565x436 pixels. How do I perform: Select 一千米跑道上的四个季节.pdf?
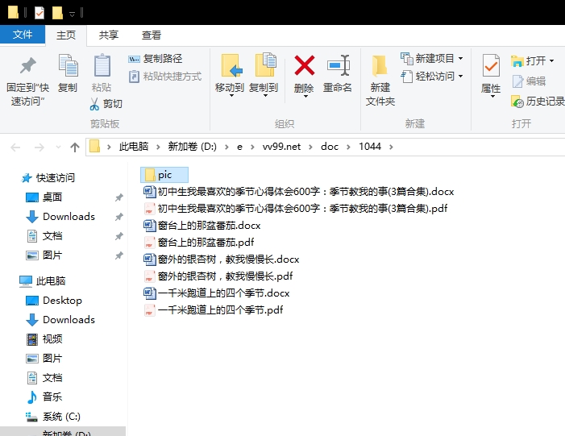click(x=214, y=310)
